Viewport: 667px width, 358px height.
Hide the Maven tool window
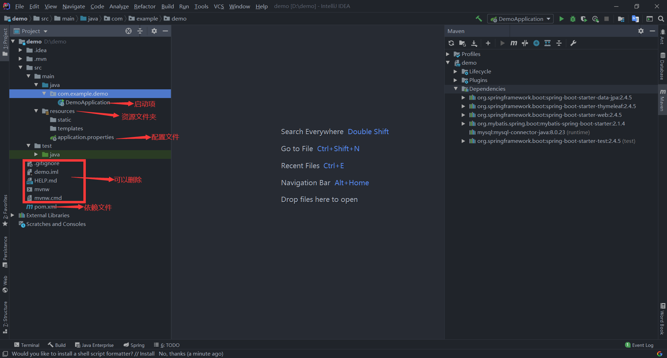(x=652, y=31)
